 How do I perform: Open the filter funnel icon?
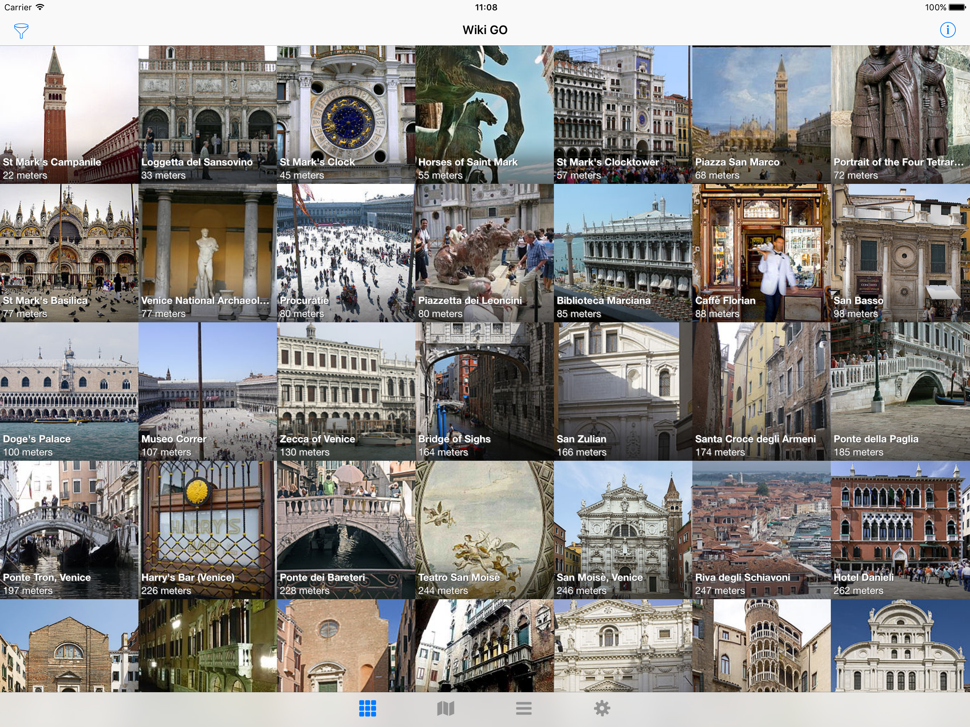[x=21, y=31]
